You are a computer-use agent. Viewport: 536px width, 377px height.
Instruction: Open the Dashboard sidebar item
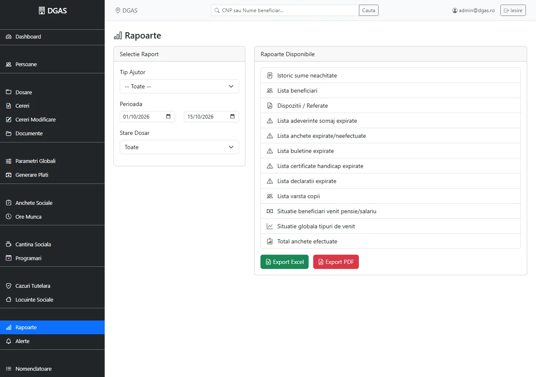[52, 37]
